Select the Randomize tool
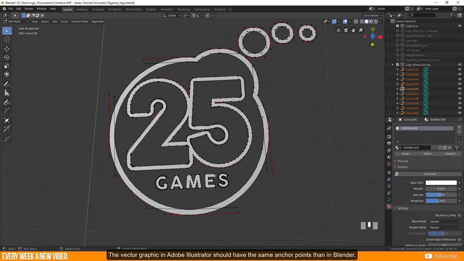Viewport: 464px width, 261px height. click(7, 139)
